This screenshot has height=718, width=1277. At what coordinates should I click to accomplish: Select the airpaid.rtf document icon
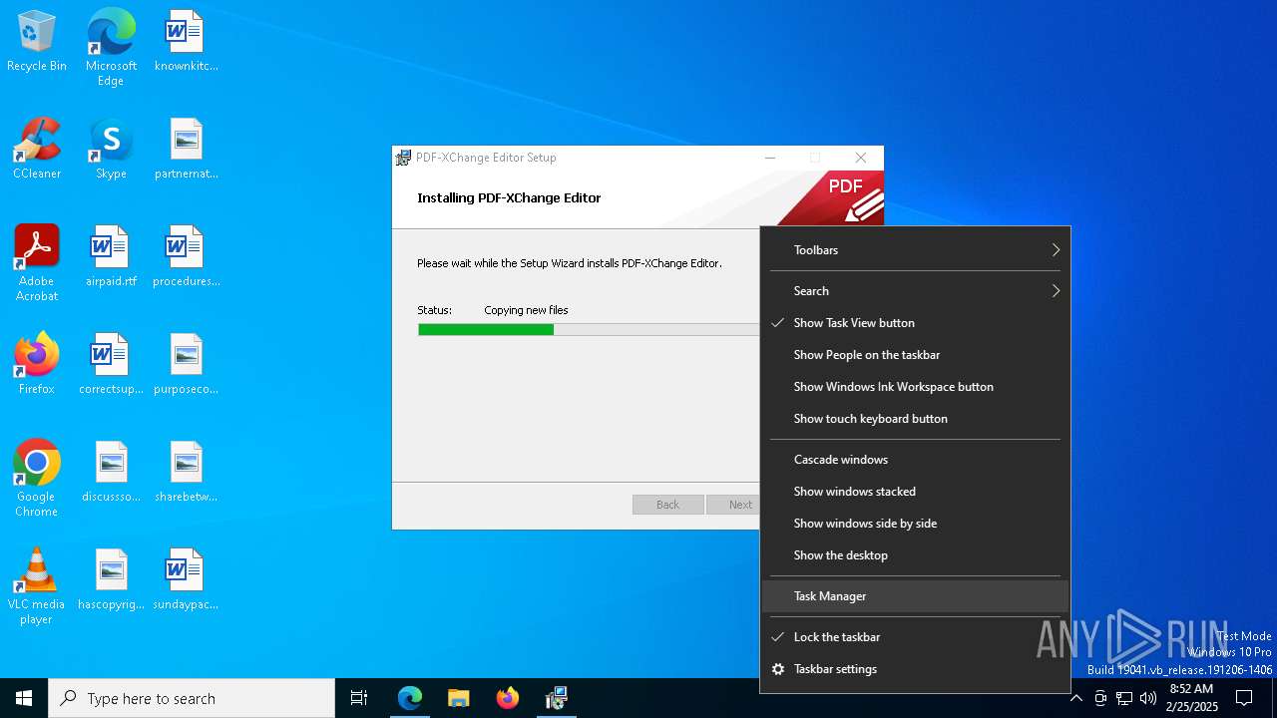[x=111, y=256]
